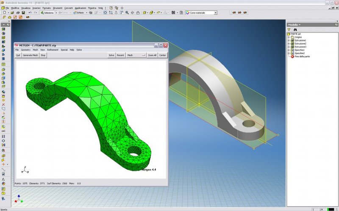
Task: Click the first chain-link icon in top right toolbar
Action: (234, 13)
